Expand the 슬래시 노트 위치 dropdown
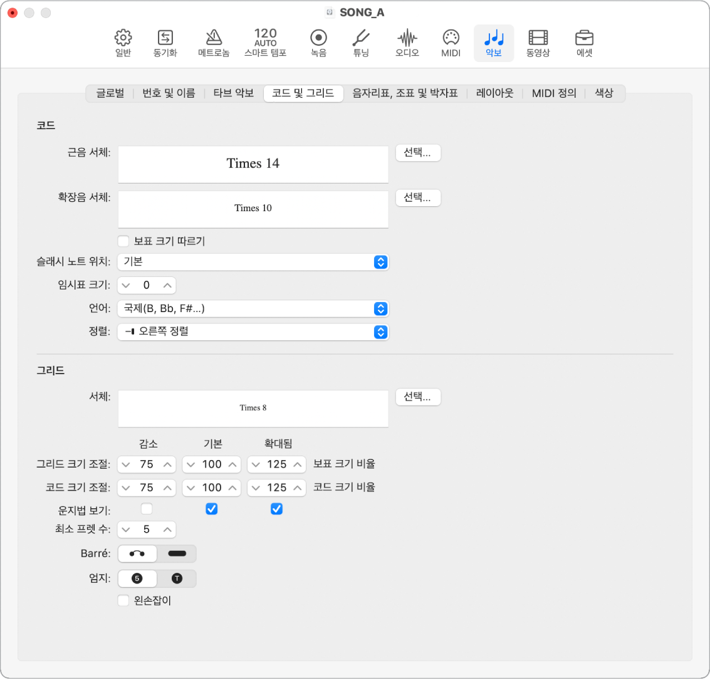The height and width of the screenshot is (680, 710). (x=253, y=262)
